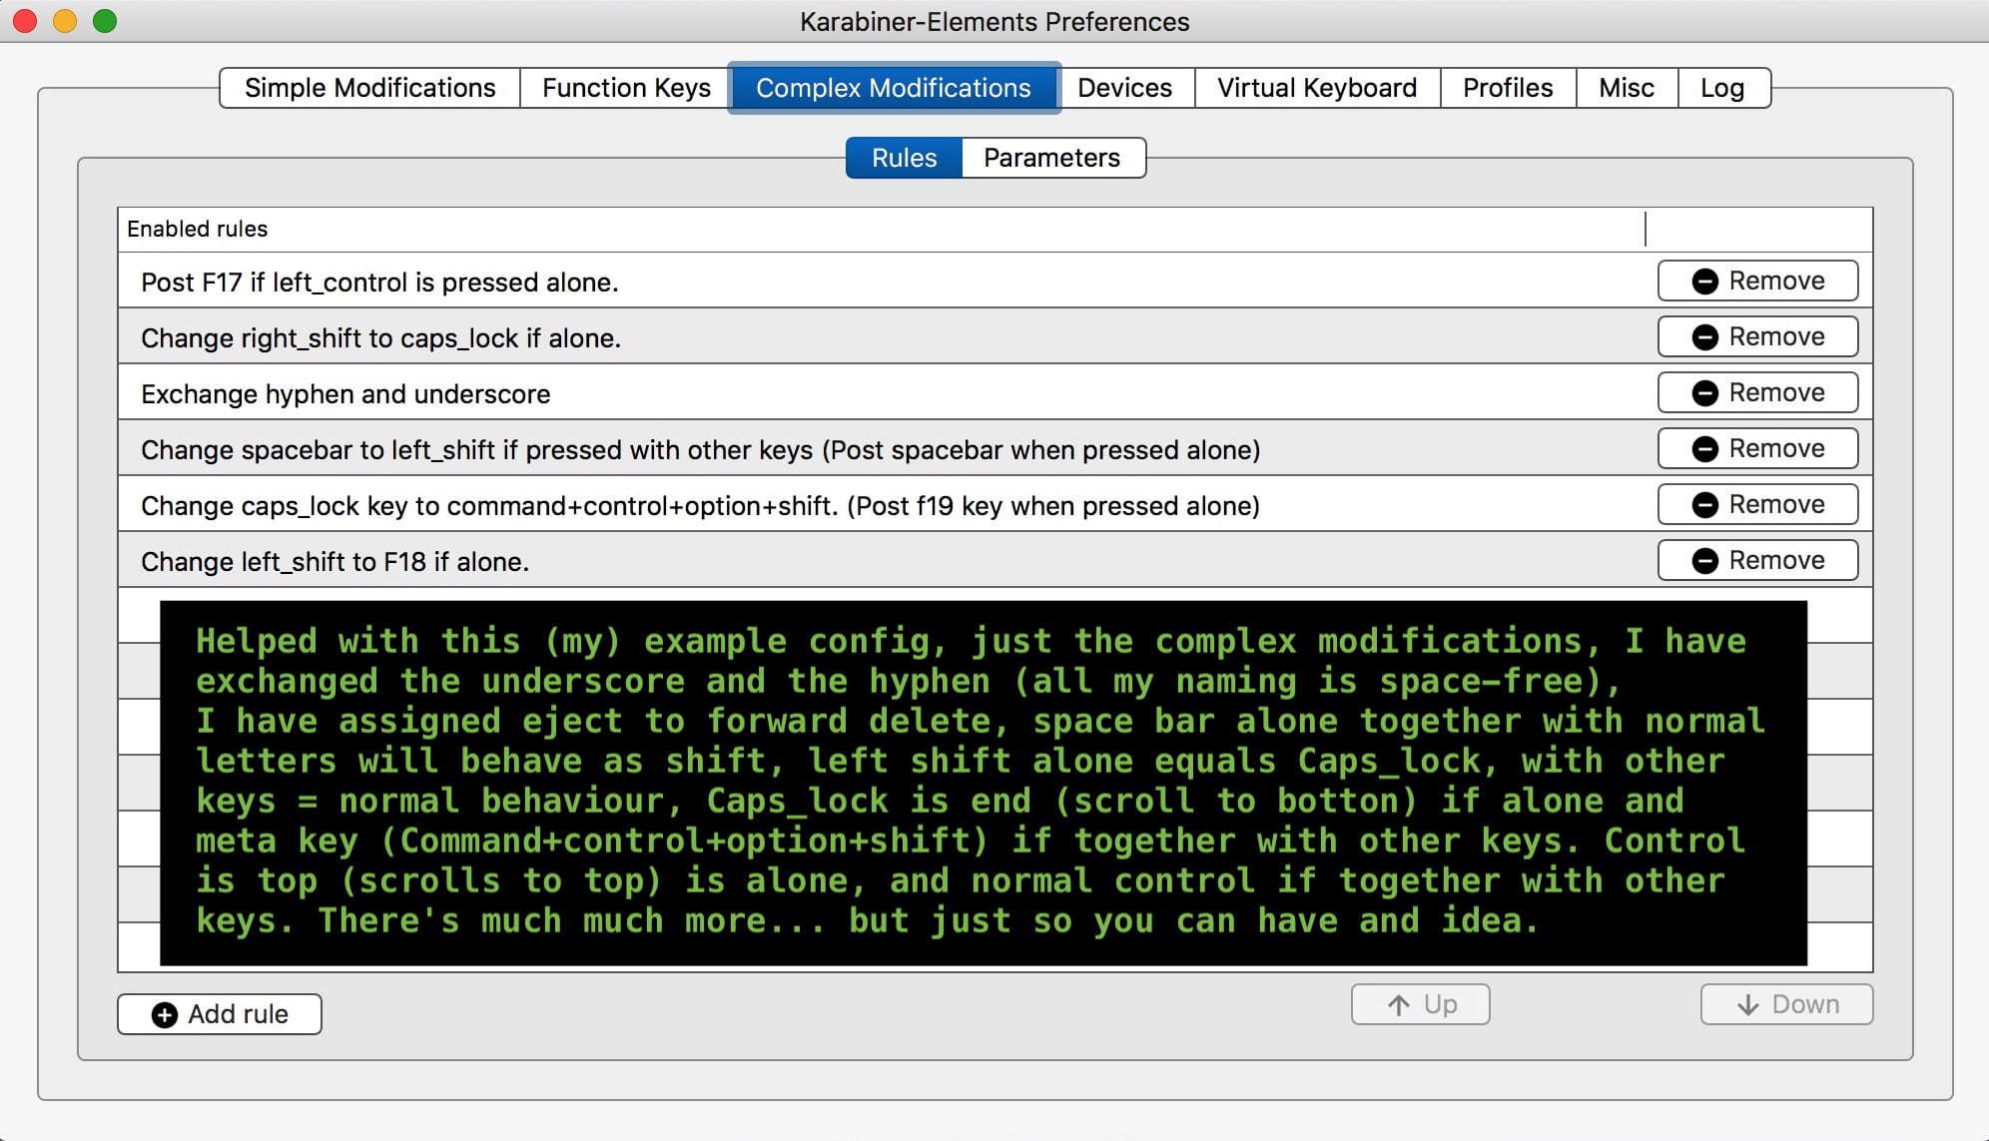Switch to the Virtual Keyboard tab
Screen dimensions: 1989x1141
point(1317,88)
